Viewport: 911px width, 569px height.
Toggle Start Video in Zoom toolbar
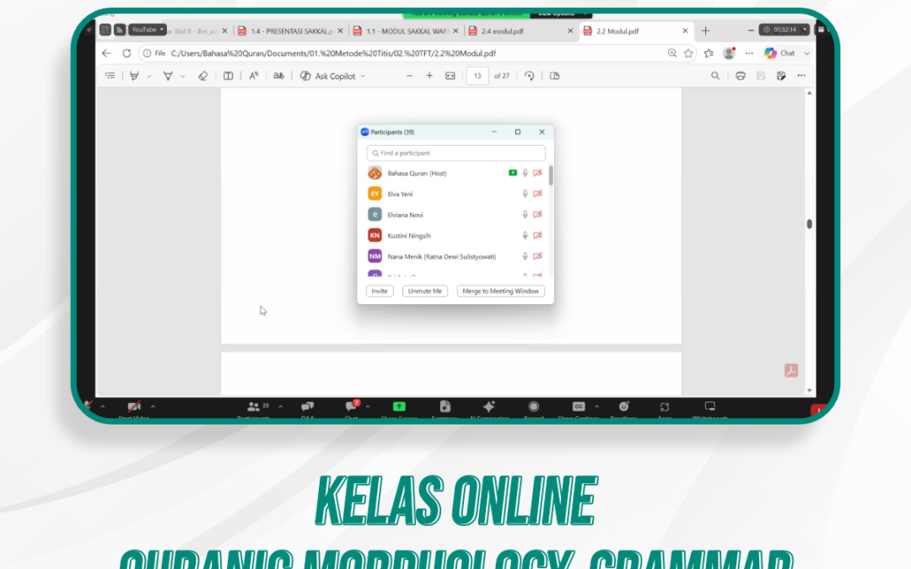coord(134,408)
